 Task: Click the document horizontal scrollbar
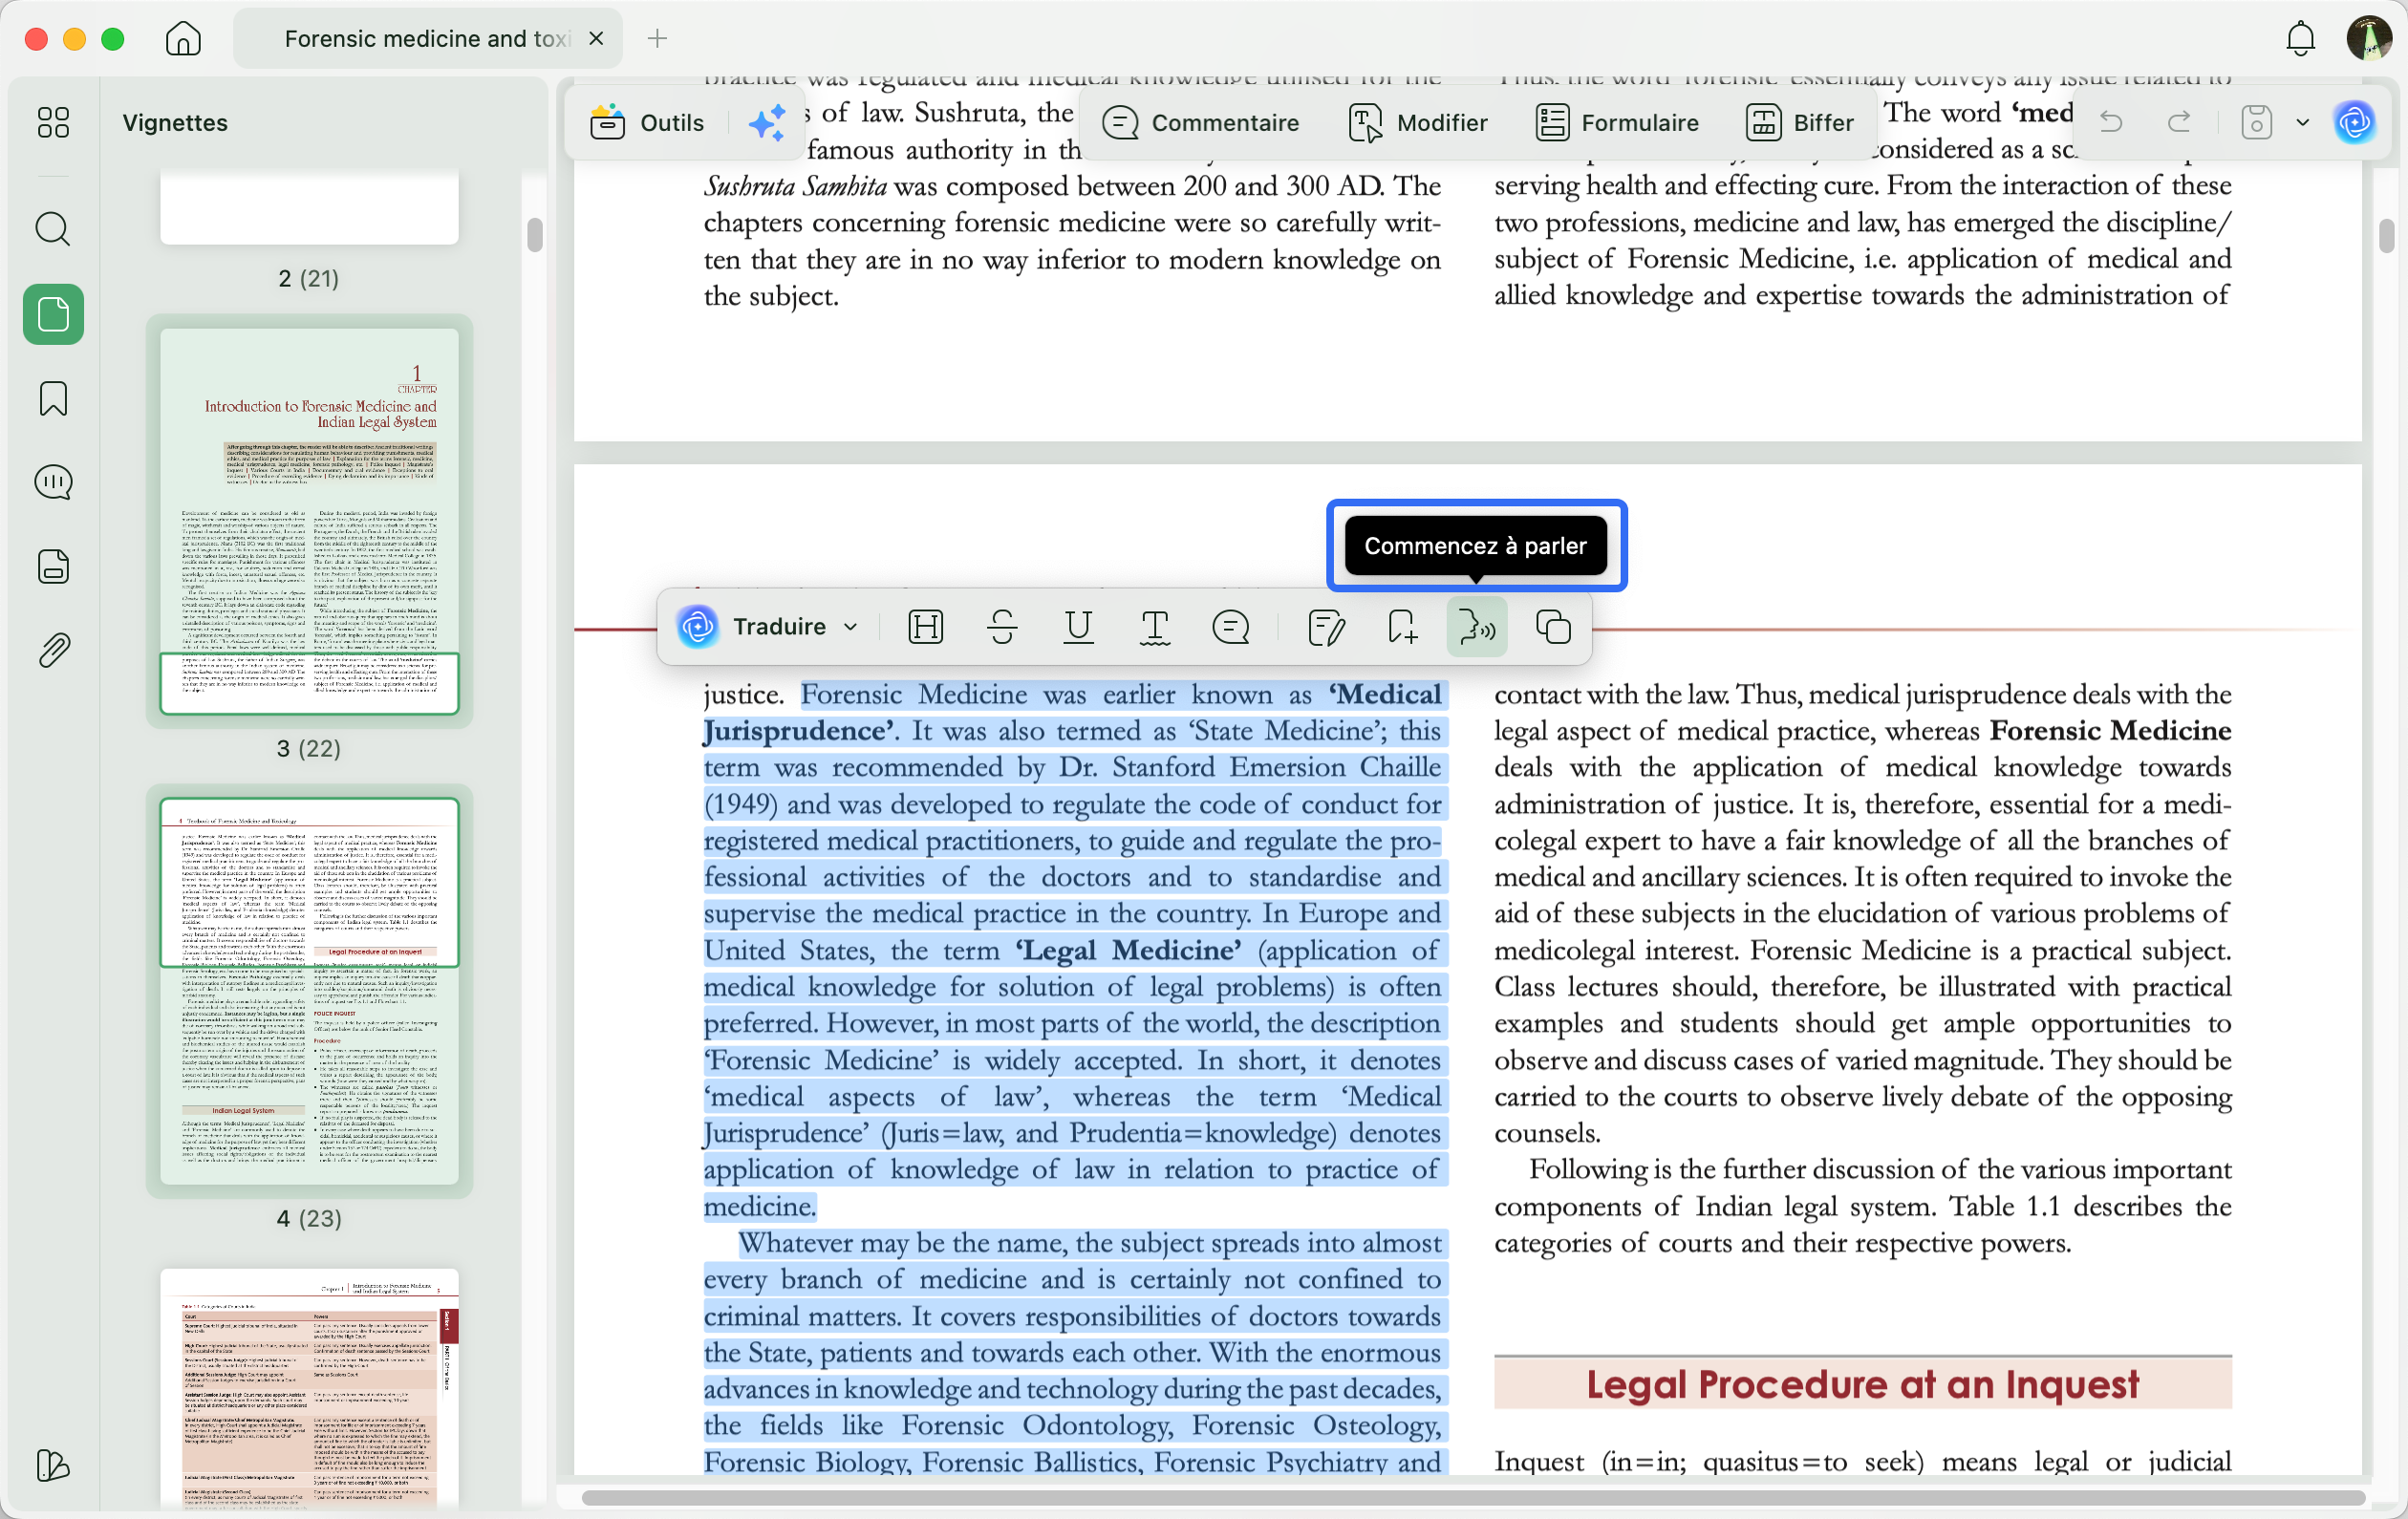pyautogui.click(x=1473, y=1498)
